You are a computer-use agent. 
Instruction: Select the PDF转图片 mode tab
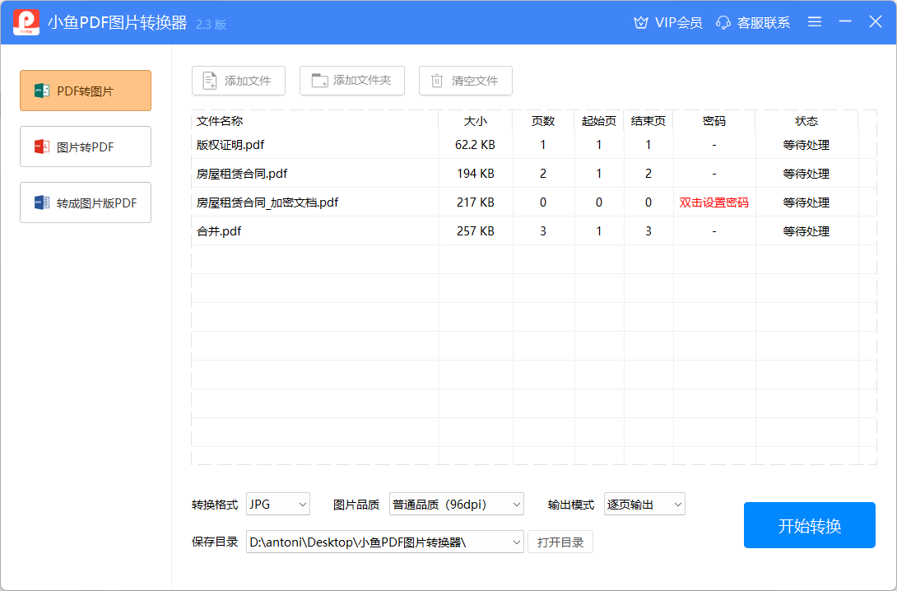tap(86, 91)
